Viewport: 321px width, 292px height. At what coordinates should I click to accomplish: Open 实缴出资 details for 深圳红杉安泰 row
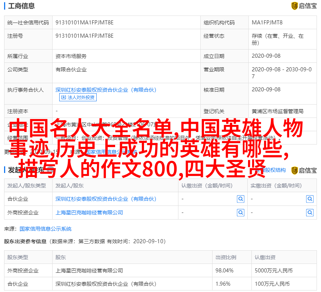(x=310, y=199)
